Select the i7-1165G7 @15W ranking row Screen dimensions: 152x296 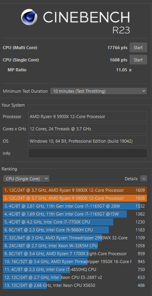tap(75, 214)
